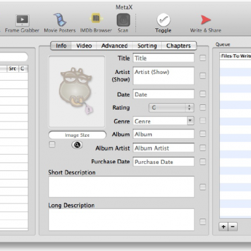
Task: Click the C column header
Action: [22, 69]
